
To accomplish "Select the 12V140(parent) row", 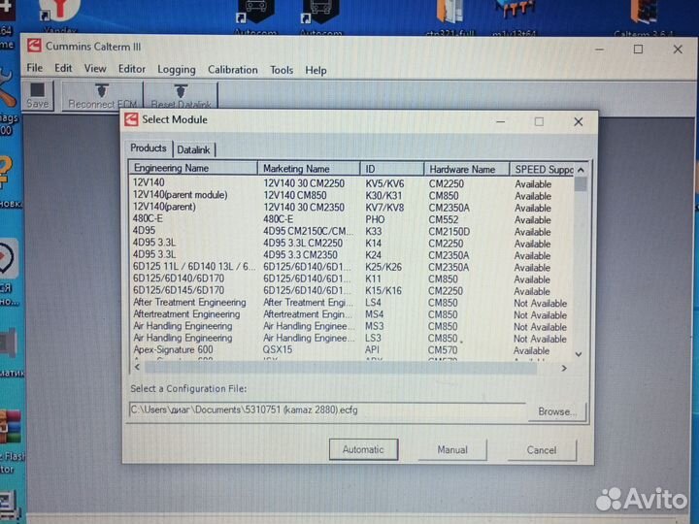I will (x=351, y=208).
